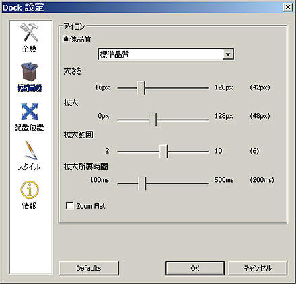
Task: Select the 情報 label in sidebar
Action: (30, 205)
